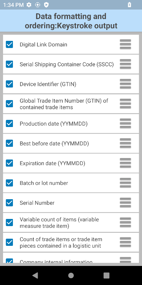Tap the shield play icon in status bar
Viewport: 142px width, 285px height.
tap(46, 5)
